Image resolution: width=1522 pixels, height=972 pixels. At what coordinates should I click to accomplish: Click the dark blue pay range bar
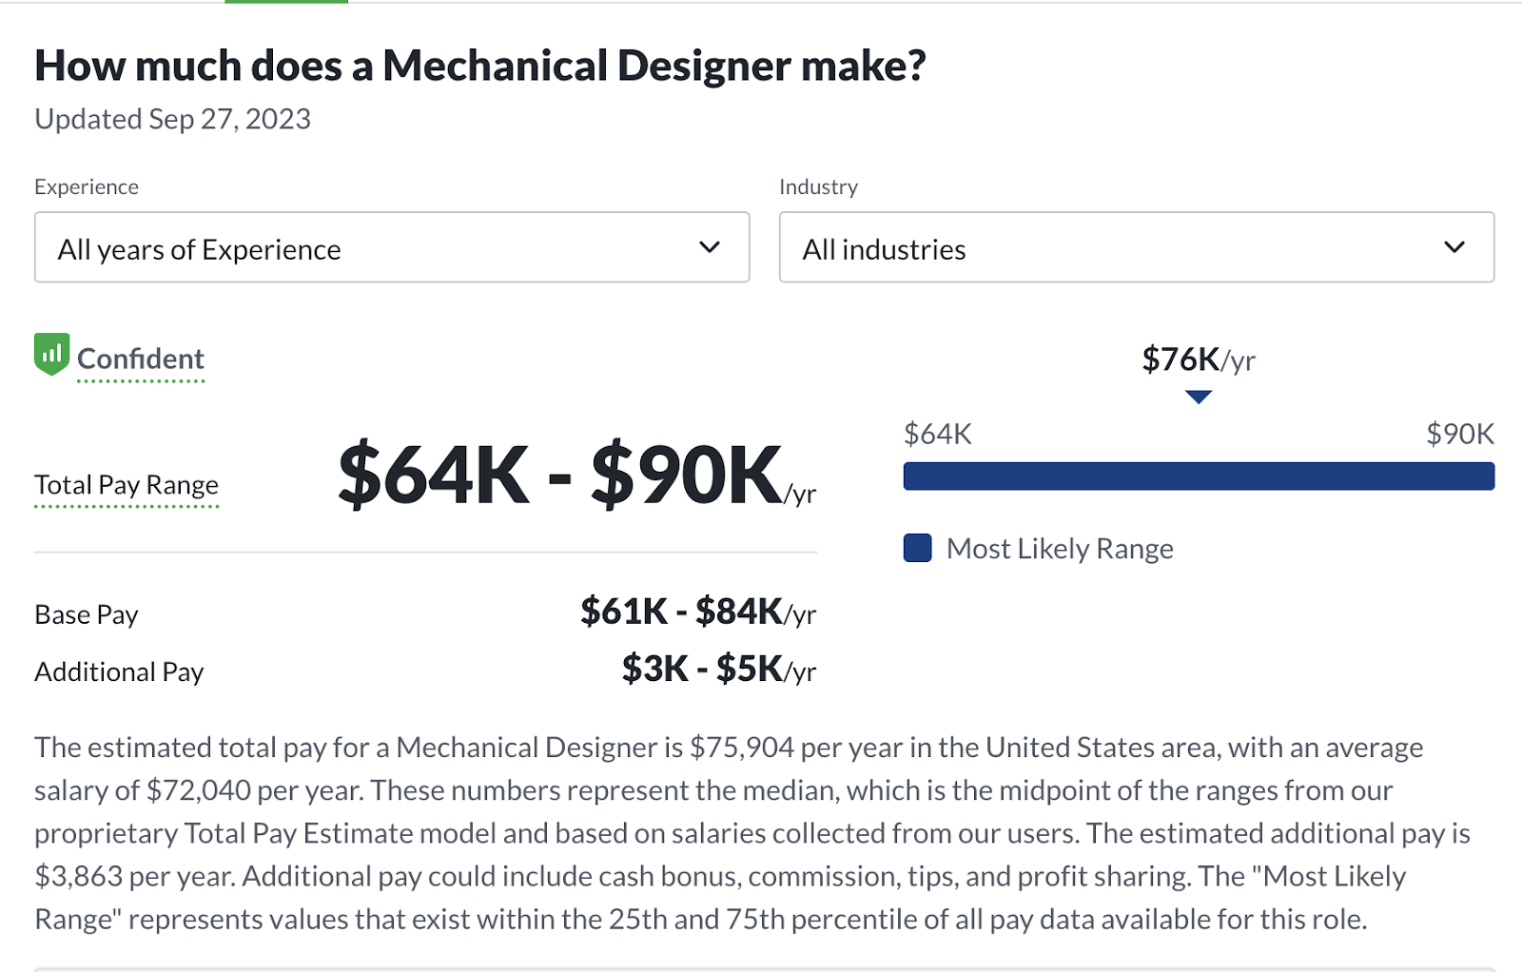[x=1199, y=476]
